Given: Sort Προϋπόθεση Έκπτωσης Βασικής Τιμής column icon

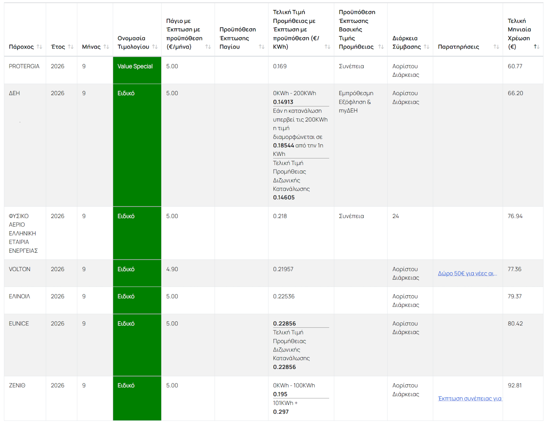Looking at the screenshot, I should coord(381,47).
